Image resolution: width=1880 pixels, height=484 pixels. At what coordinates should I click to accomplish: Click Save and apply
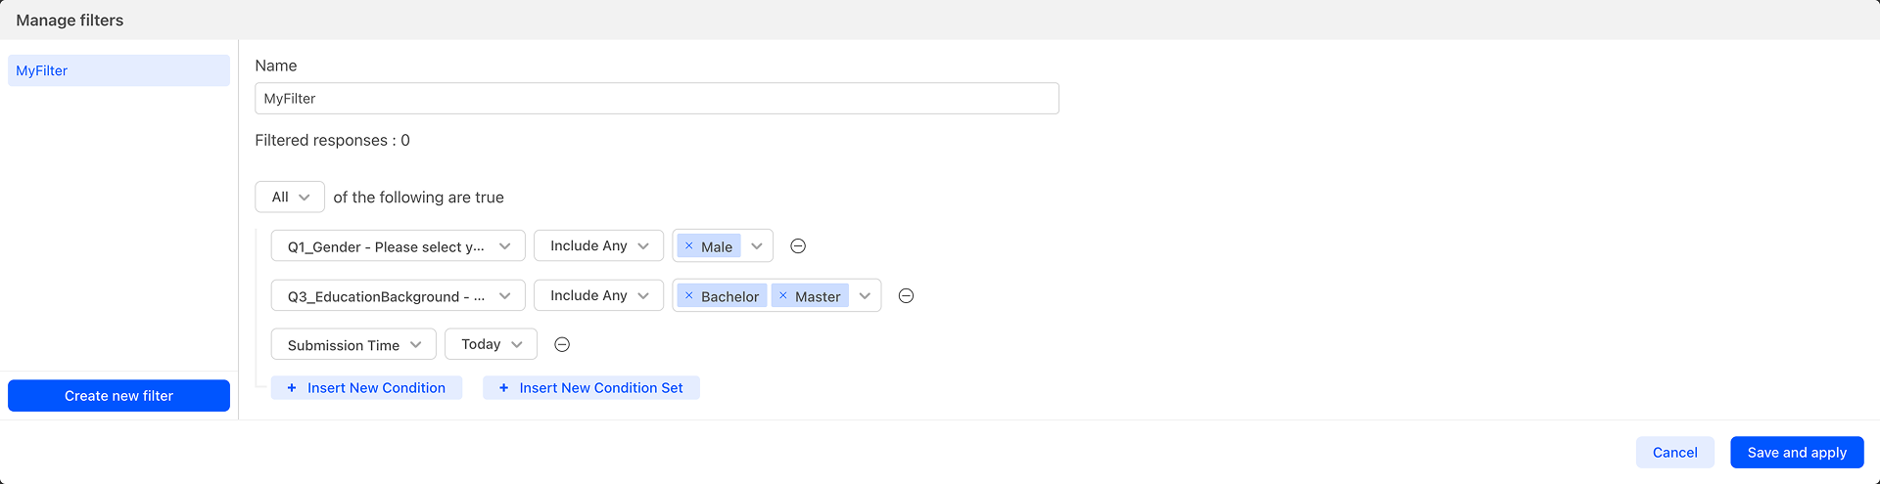tap(1797, 453)
